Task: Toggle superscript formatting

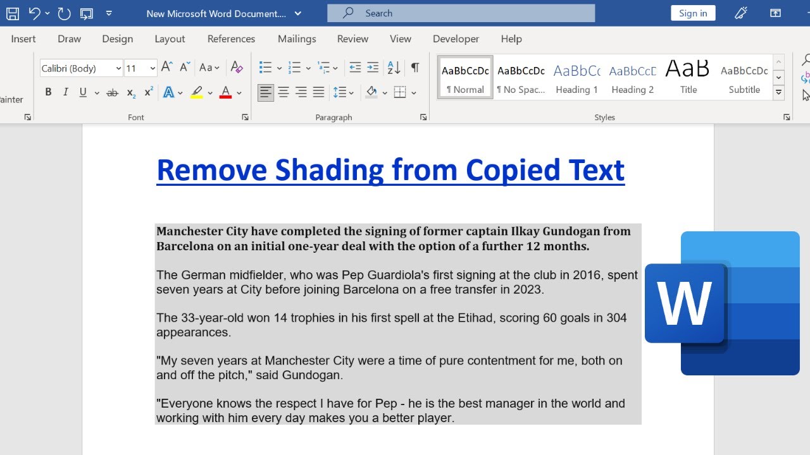Action: 149,92
